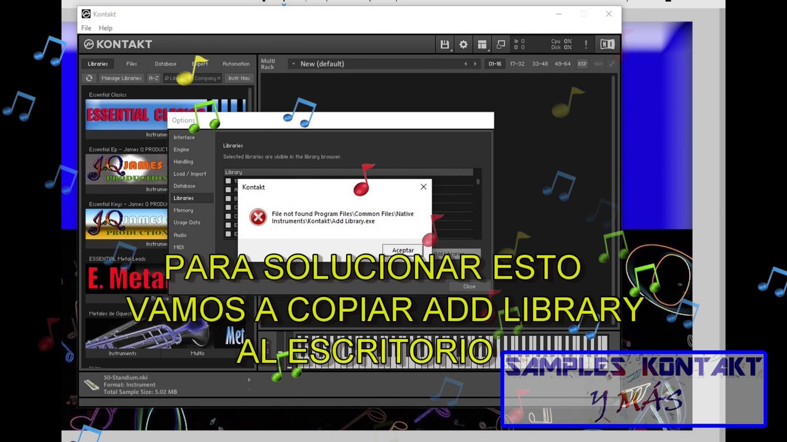Click the NI logo button
The height and width of the screenshot is (442, 787).
pos(607,44)
